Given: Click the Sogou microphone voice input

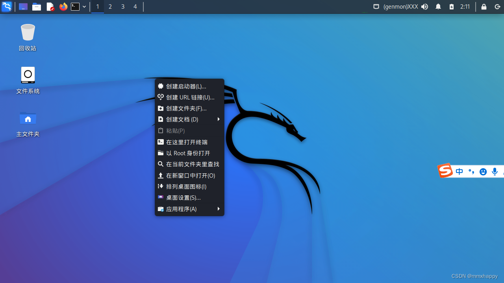Looking at the screenshot, I should (495, 172).
